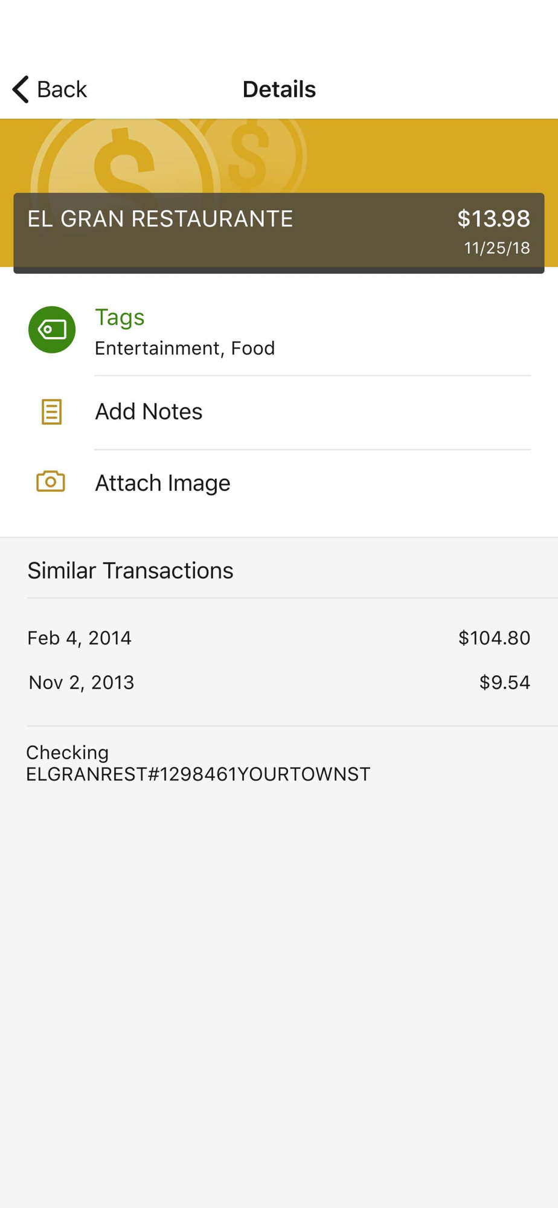Screen dimensions: 558x1208
Task: Tap the Attach Image camera icon
Action: 51,481
